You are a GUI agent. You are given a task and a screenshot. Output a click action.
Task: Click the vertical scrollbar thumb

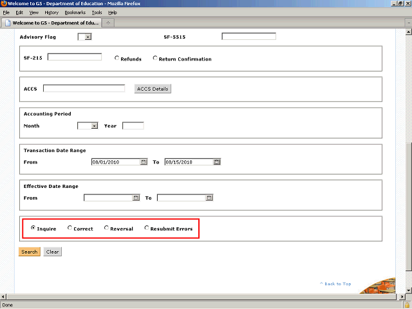[x=409, y=207]
